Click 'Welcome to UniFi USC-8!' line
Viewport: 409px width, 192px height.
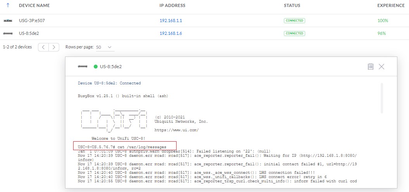pos(118,139)
